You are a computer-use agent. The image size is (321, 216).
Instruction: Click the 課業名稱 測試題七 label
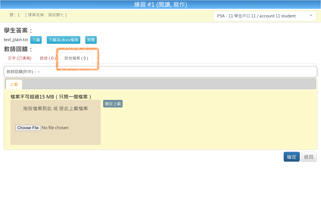click(46, 15)
